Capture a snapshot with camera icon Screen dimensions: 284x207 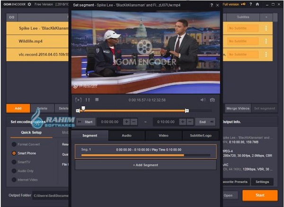click(212, 100)
